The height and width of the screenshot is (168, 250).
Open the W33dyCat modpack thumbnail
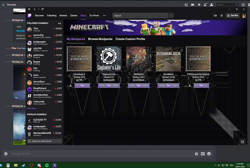pyautogui.click(x=139, y=59)
